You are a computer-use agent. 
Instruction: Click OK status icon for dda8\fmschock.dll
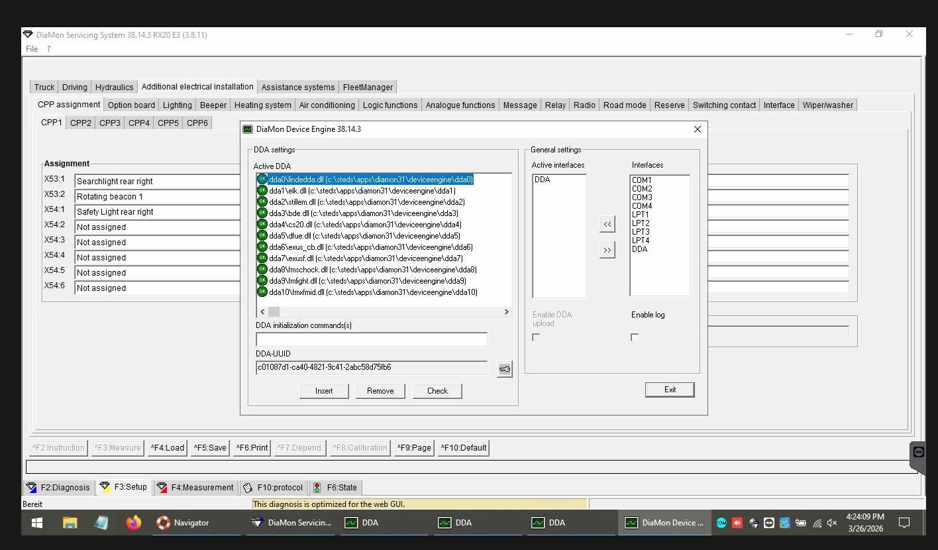[x=262, y=270]
